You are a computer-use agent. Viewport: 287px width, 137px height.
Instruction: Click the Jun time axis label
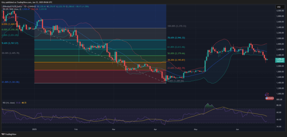click(x=238, y=129)
